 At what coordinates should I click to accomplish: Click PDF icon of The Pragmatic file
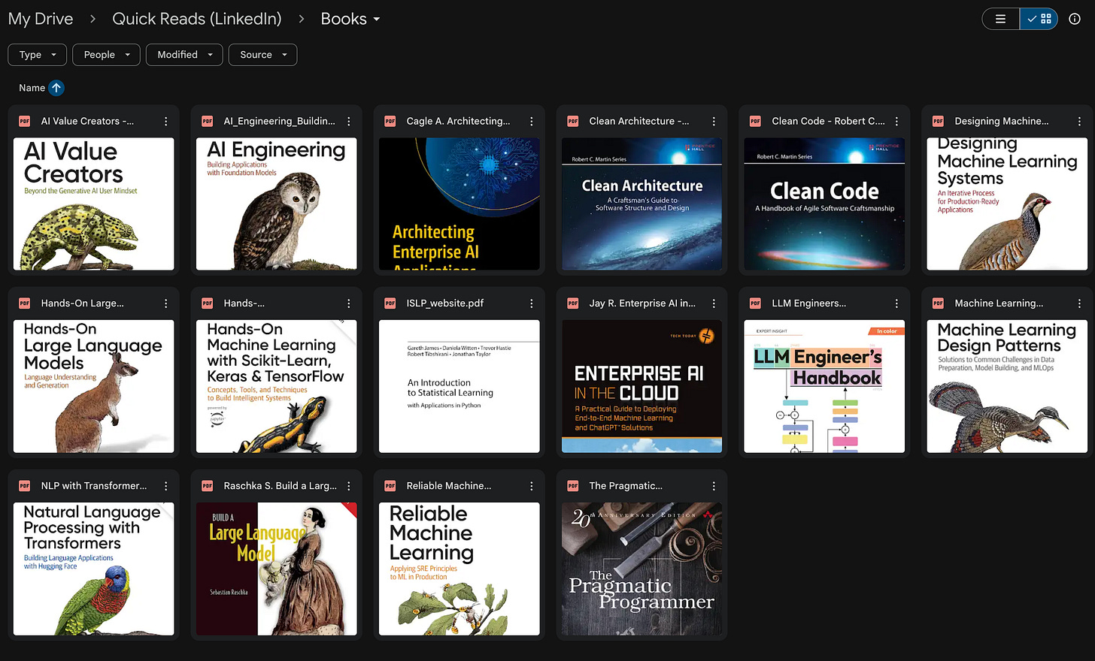pos(573,486)
